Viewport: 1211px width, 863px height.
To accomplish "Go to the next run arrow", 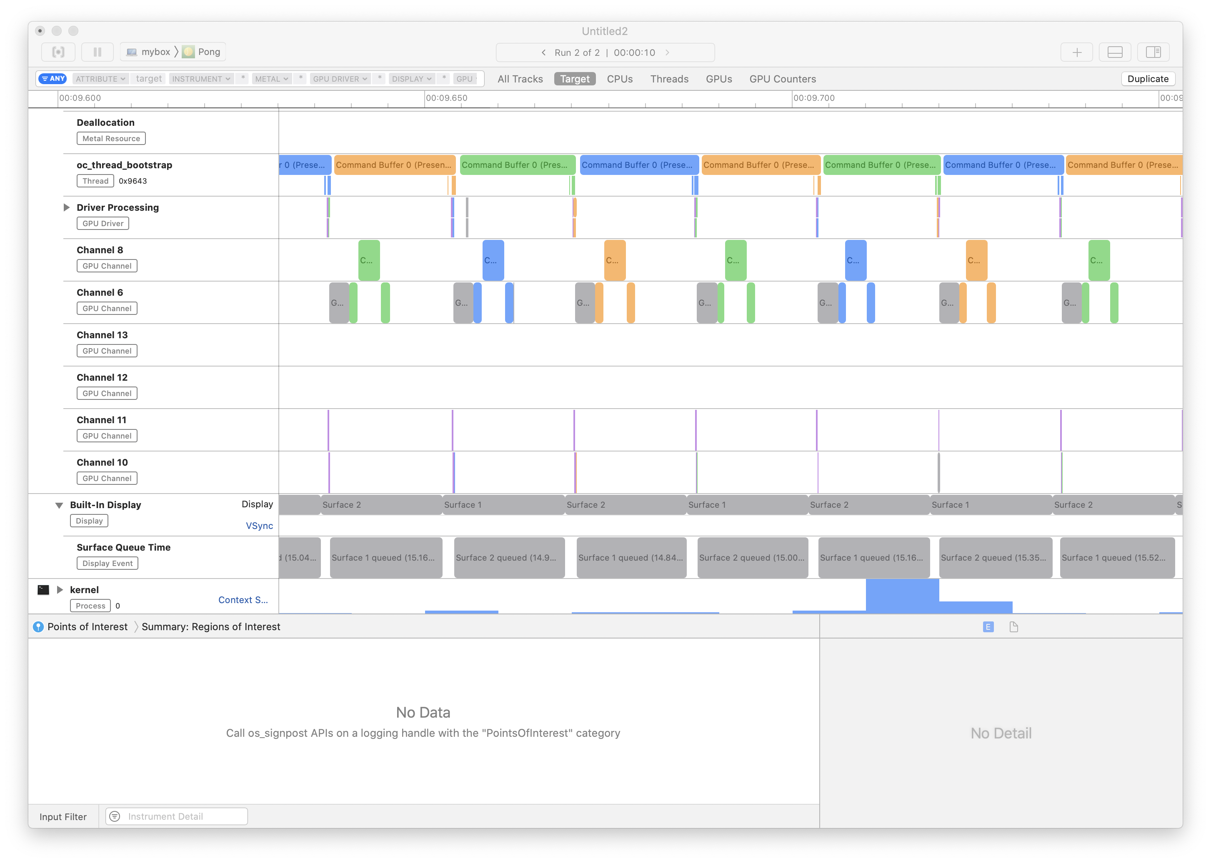I will [667, 52].
